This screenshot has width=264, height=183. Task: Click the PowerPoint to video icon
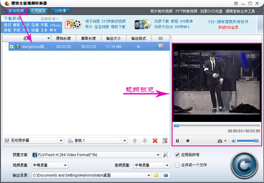[73, 24]
